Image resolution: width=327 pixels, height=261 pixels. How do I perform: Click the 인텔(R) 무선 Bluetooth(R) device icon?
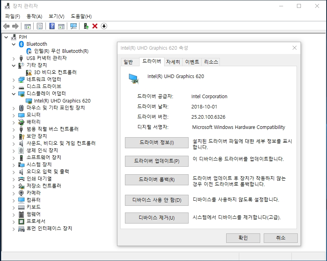pos(29,51)
